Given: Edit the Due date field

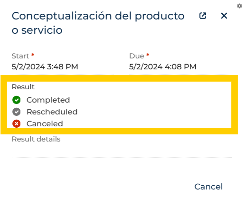Looking at the screenshot, I should point(180,66).
